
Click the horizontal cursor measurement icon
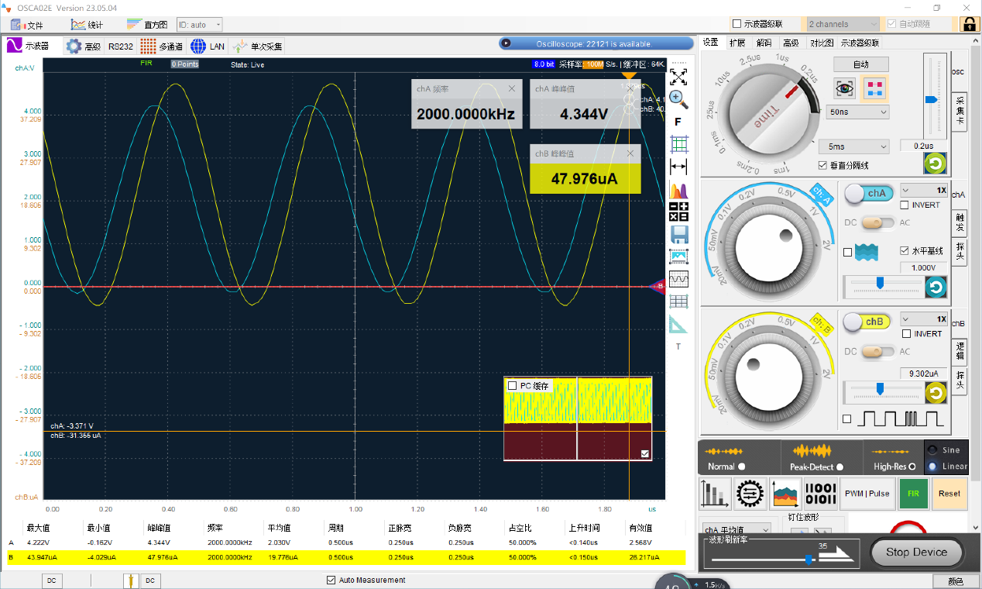click(x=678, y=167)
